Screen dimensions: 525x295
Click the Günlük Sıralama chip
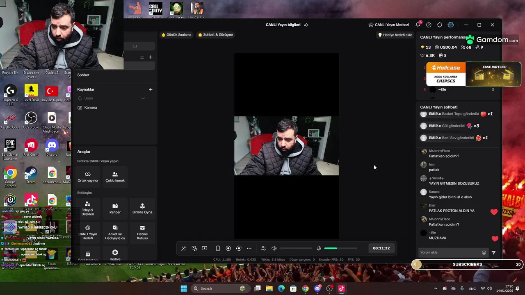click(176, 35)
